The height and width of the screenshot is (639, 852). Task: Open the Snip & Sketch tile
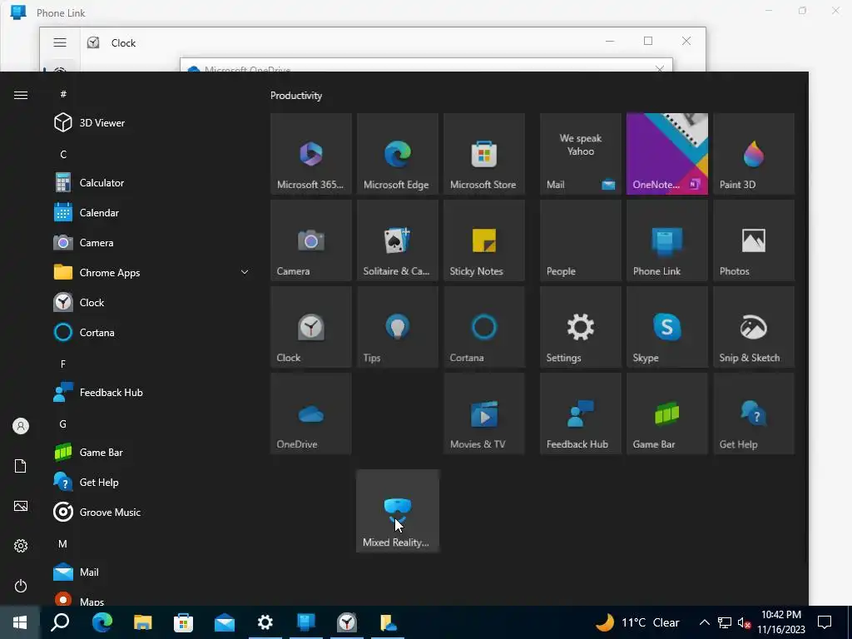754,326
